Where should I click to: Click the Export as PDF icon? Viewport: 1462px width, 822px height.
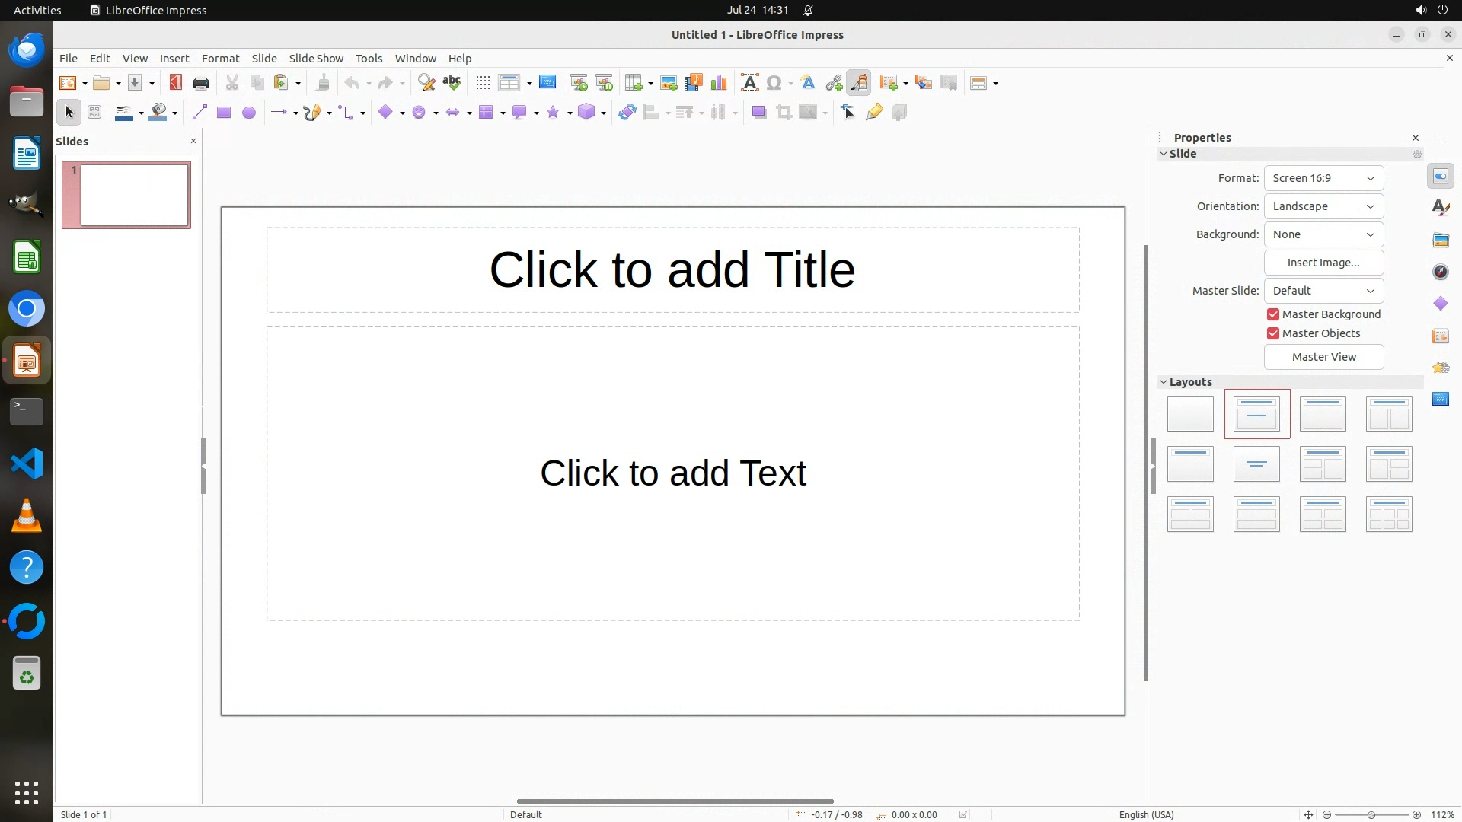click(176, 83)
